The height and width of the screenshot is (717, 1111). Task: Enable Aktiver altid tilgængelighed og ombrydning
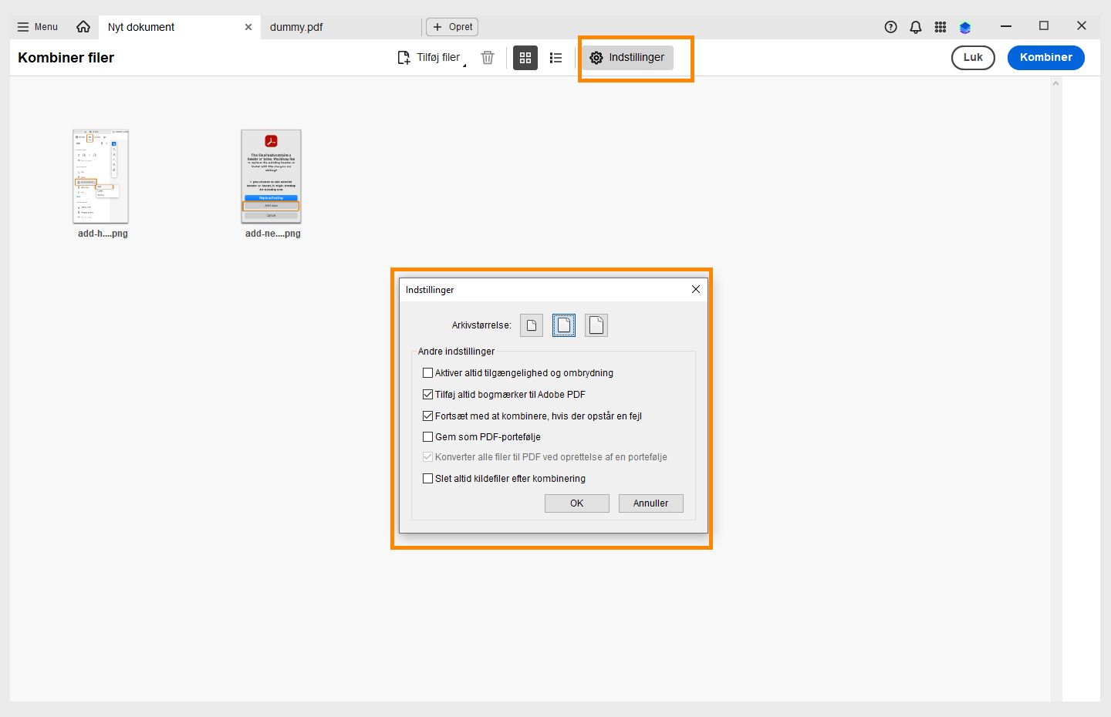[x=428, y=373]
